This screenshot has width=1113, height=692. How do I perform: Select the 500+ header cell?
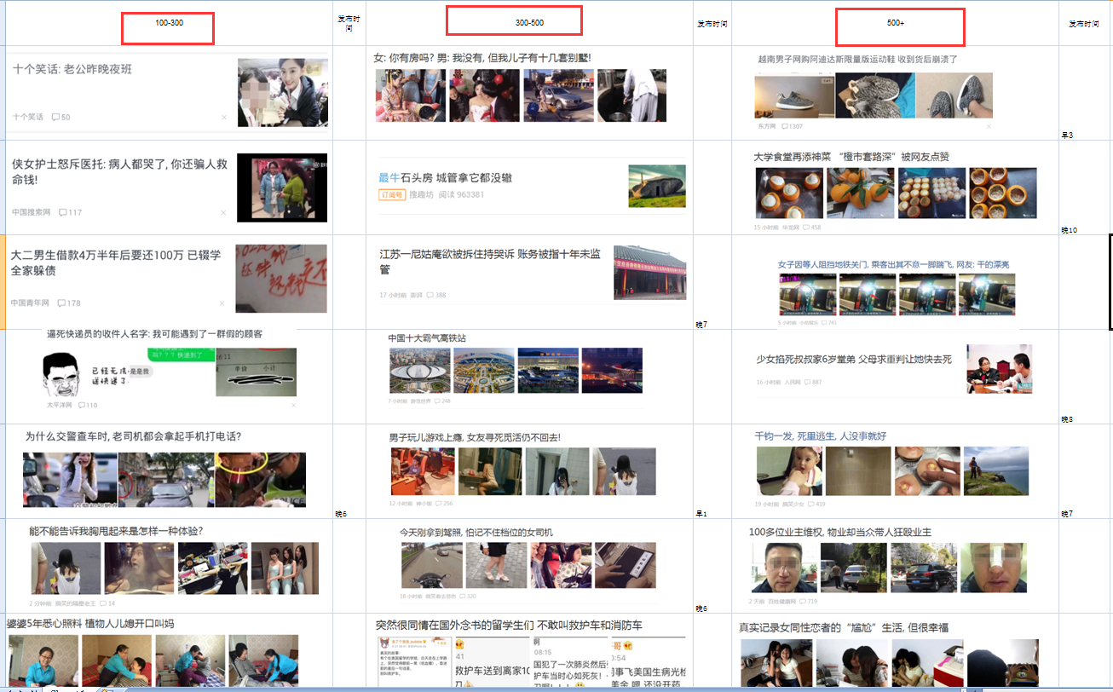tap(895, 23)
